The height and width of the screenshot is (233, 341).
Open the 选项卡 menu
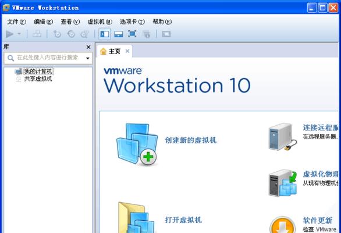click(x=132, y=22)
